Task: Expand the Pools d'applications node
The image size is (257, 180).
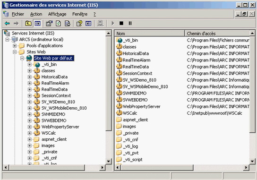Action: pos(15,46)
